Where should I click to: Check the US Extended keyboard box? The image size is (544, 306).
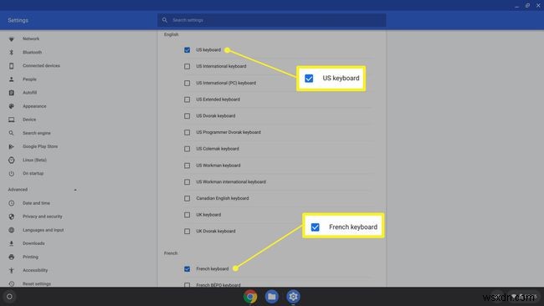tap(187, 99)
